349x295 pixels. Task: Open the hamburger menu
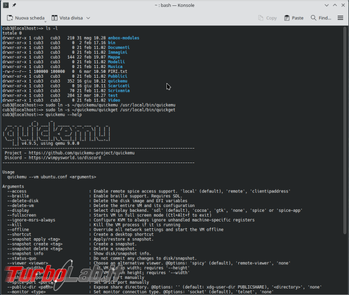click(x=340, y=18)
